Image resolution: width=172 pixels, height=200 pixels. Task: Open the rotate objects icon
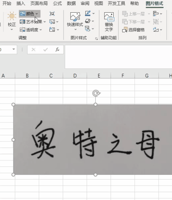pos(157,30)
